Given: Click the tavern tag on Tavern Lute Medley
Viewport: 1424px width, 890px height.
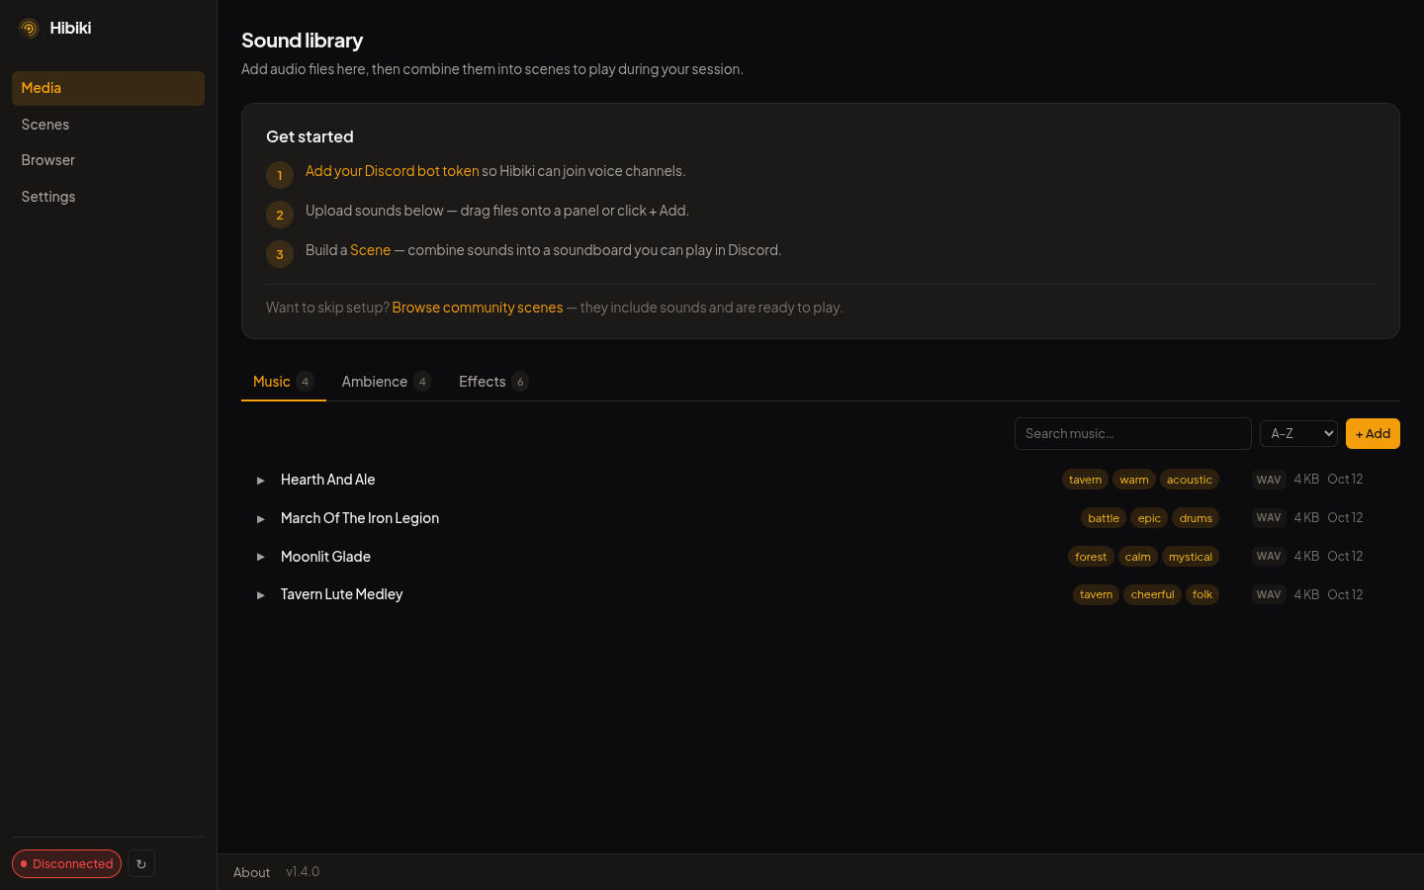Looking at the screenshot, I should click(1096, 594).
